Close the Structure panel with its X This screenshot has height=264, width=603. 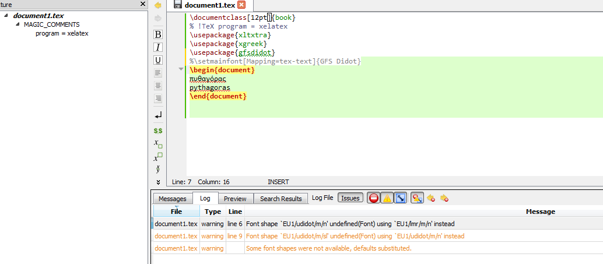click(x=143, y=4)
